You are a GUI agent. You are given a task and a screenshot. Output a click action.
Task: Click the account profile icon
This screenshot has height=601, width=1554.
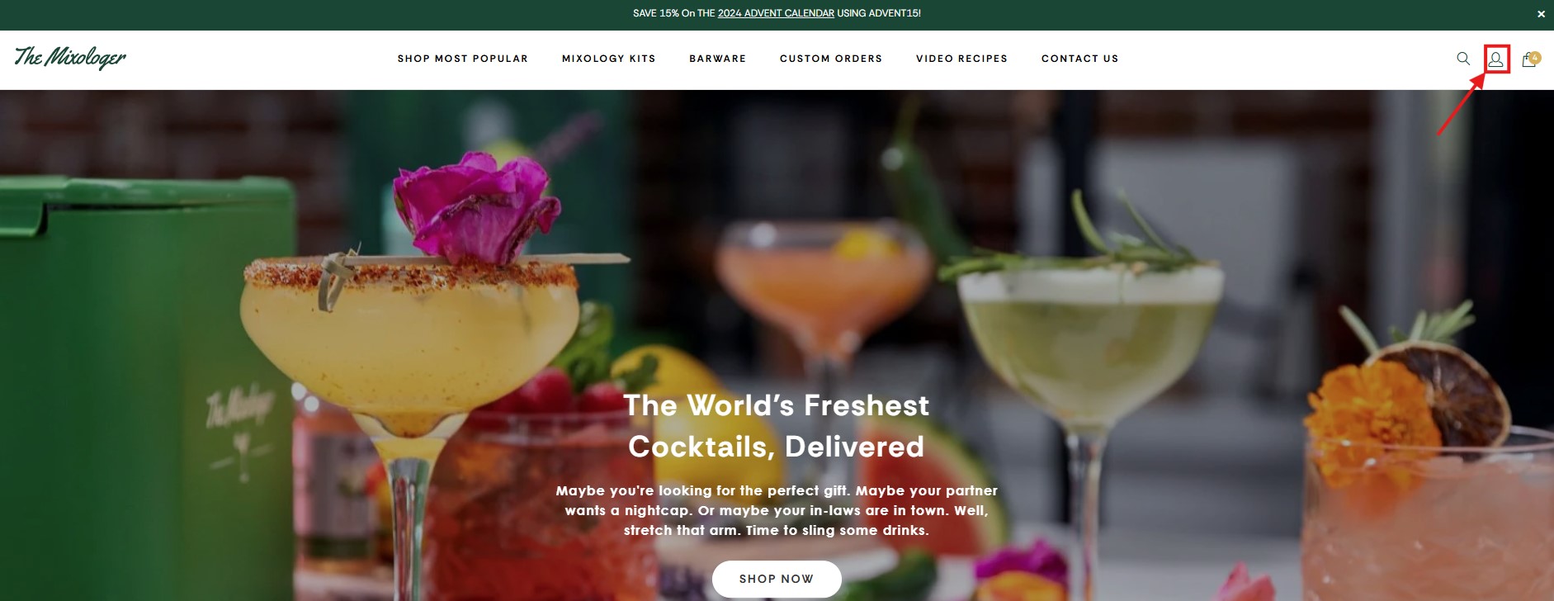1495,59
